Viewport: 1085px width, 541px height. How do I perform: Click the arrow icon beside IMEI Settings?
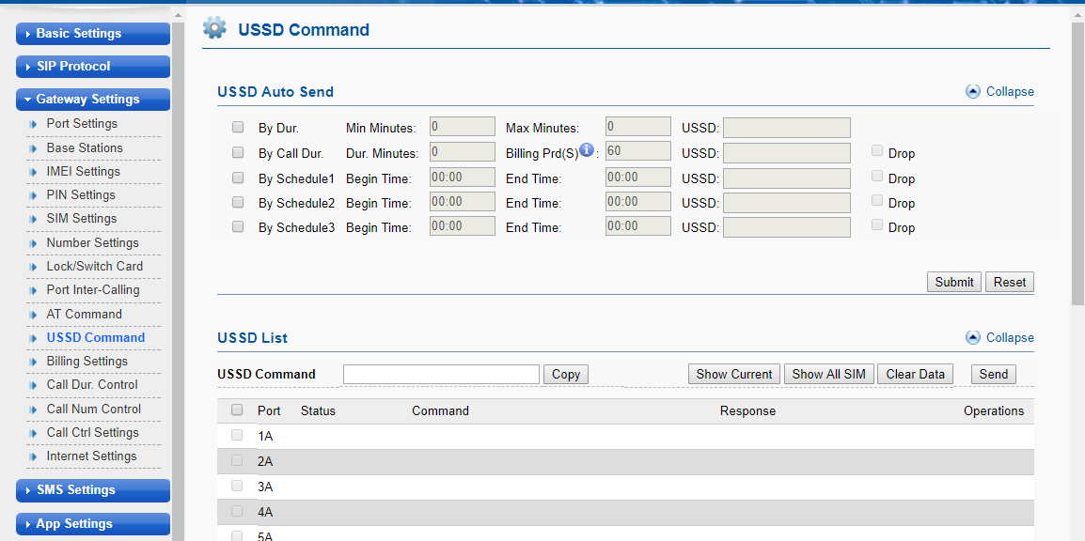(34, 172)
